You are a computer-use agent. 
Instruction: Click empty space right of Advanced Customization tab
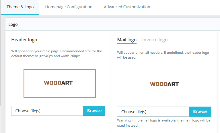pos(186,7)
